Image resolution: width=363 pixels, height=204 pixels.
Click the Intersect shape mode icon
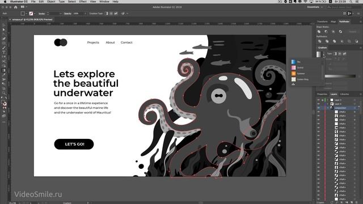334,32
